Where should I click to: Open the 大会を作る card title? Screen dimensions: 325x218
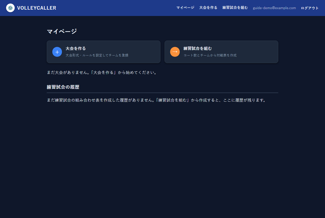click(76, 48)
